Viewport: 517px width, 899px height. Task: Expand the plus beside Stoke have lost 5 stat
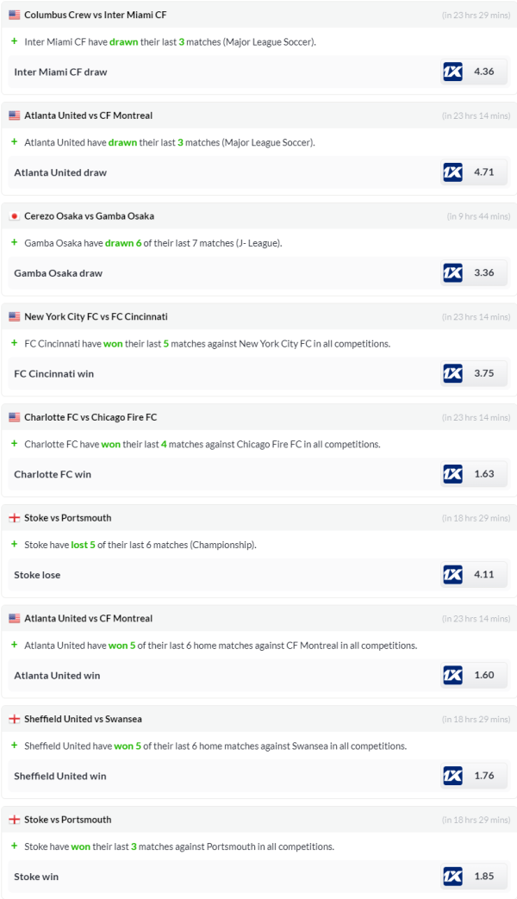click(15, 545)
